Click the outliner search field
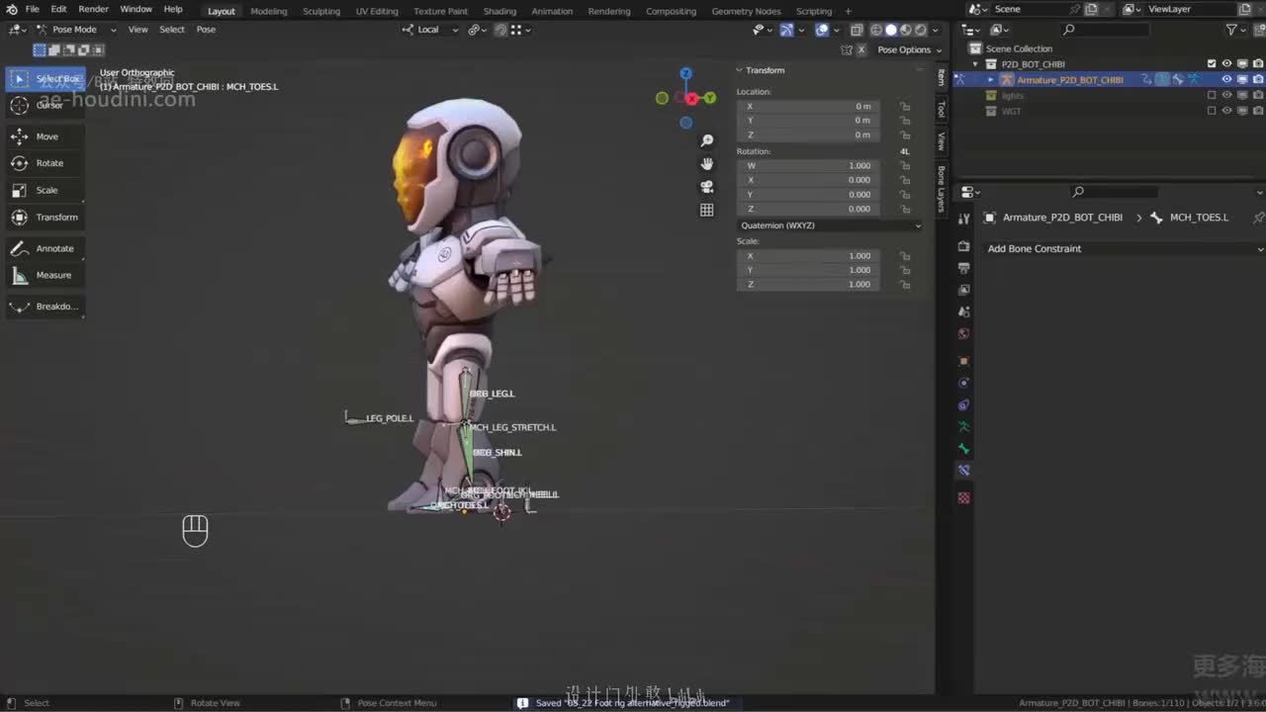Viewport: 1266px width, 712px height. point(1105,30)
